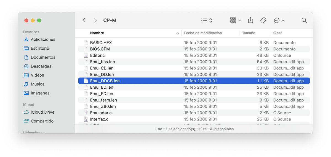The image size is (331, 157).
Task: Go back with the left chevron
Action: tap(84, 20)
